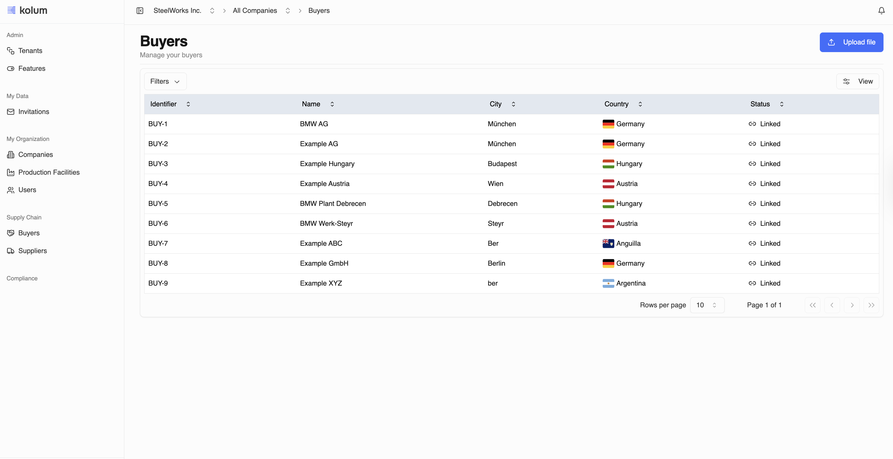The image size is (893, 459).
Task: Open Production Facilities in sidebar
Action: [x=49, y=173]
